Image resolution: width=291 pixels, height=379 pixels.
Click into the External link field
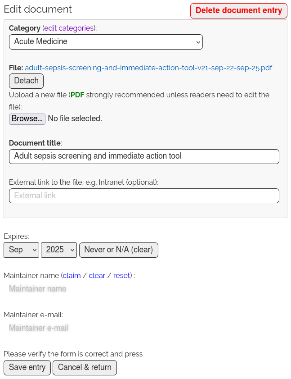pos(144,196)
